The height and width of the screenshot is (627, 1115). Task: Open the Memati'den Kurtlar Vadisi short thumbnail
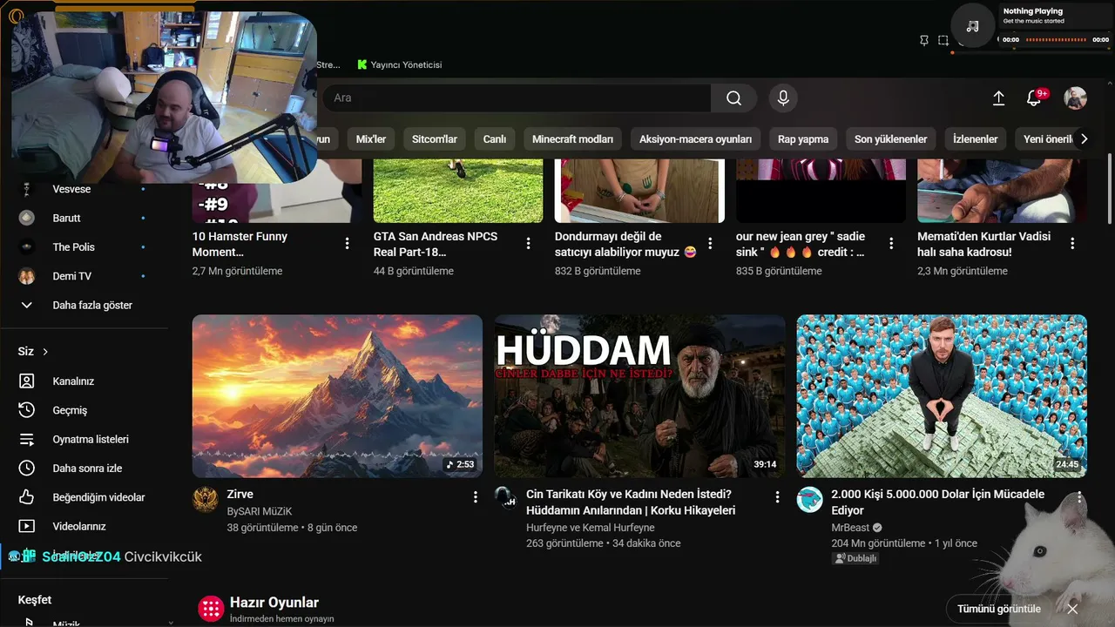(x=1002, y=191)
